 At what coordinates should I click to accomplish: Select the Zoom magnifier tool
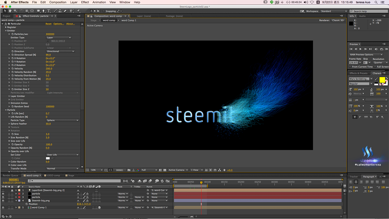click(15, 11)
